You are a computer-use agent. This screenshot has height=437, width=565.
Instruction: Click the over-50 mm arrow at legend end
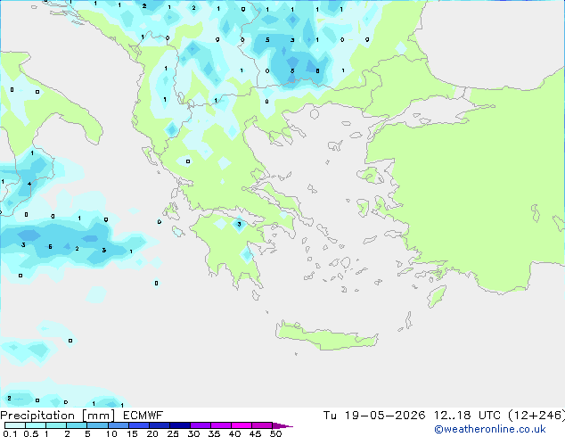pyautogui.click(x=282, y=425)
